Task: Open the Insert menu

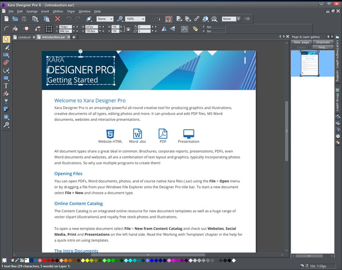Action: click(x=45, y=12)
